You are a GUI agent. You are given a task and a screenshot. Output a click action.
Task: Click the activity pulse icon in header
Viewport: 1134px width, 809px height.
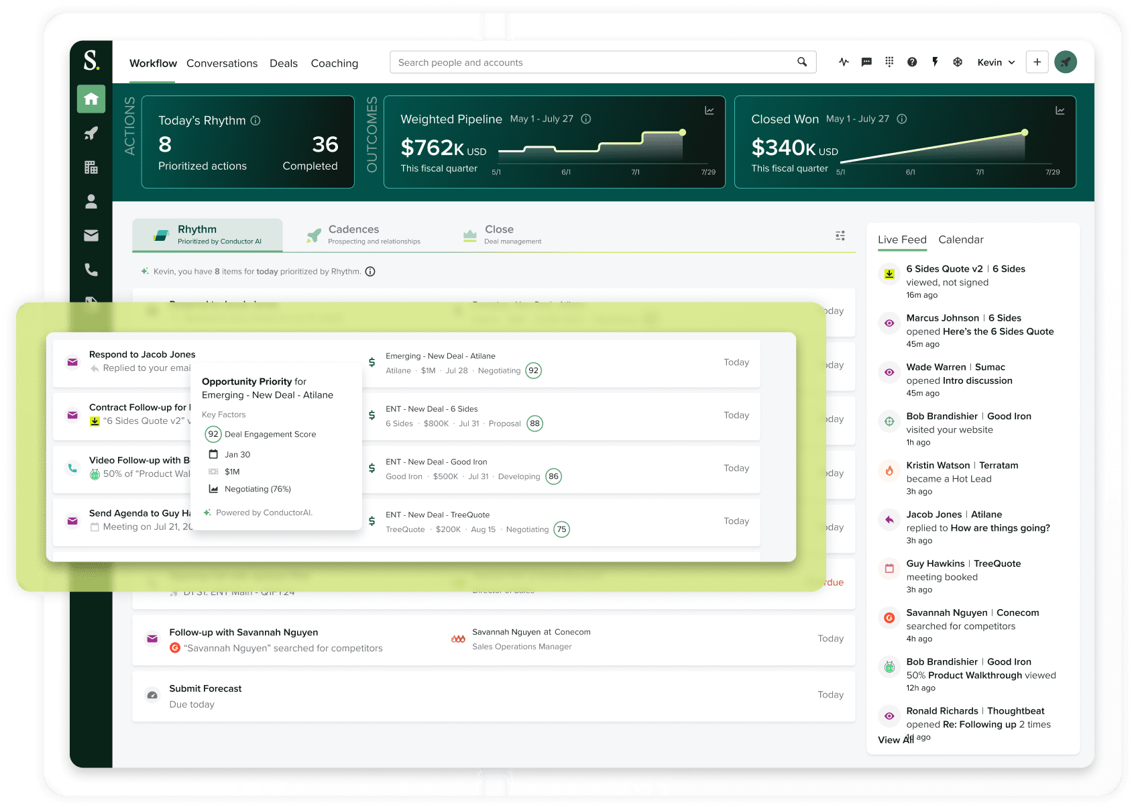pyautogui.click(x=844, y=62)
